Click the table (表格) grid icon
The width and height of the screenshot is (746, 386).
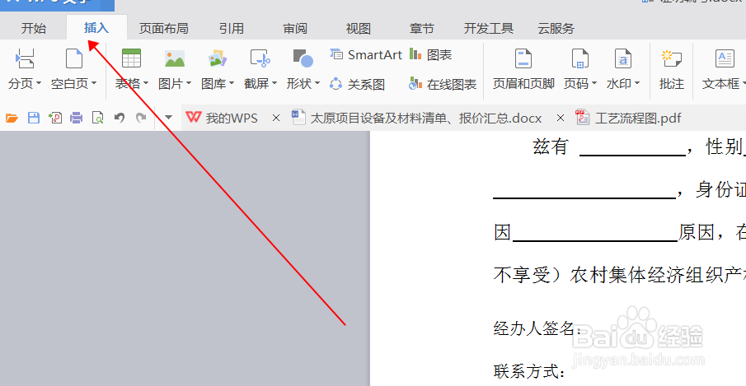131,58
